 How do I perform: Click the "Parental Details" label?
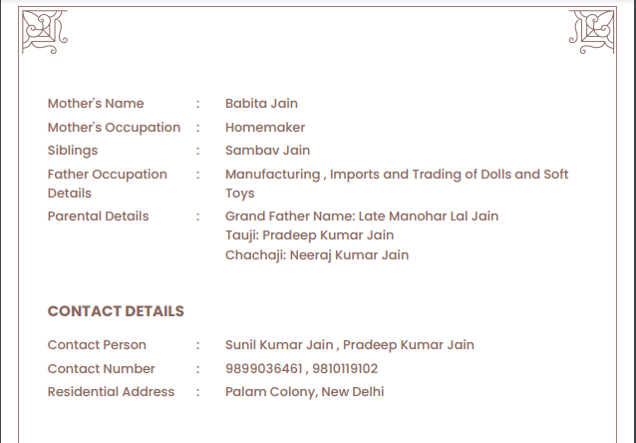tap(98, 217)
